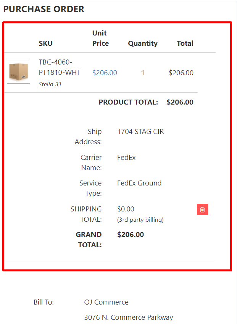Screen dimensions: 237x324
Task: Click ship address 1704 STAG CIR
Action: click(x=140, y=132)
